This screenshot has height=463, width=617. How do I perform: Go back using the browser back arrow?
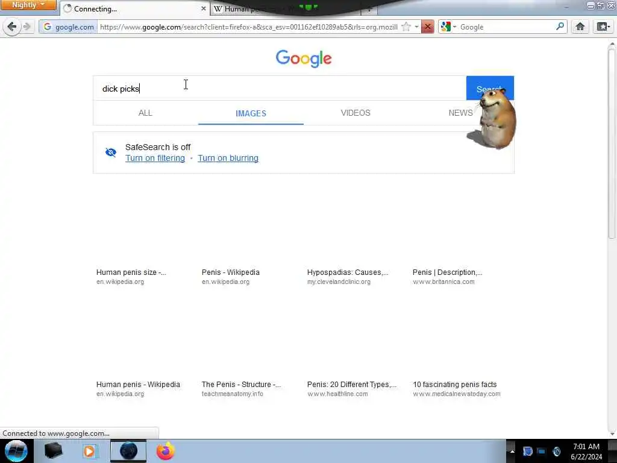pyautogui.click(x=12, y=27)
